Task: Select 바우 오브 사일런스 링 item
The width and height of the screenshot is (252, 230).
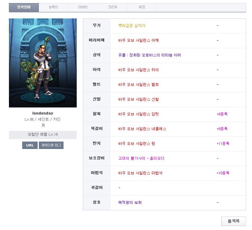Action: [x=136, y=144]
